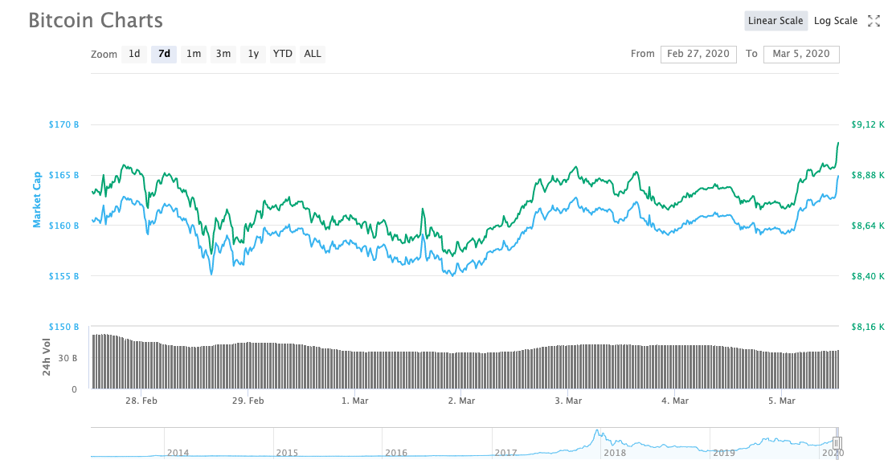Click the Market Cap axis title
The image size is (888, 468).
[x=37, y=200]
